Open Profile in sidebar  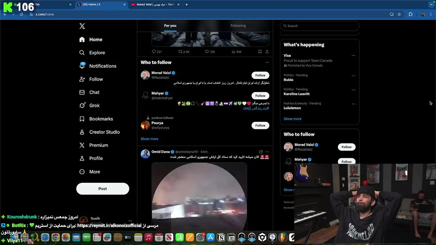point(91,159)
